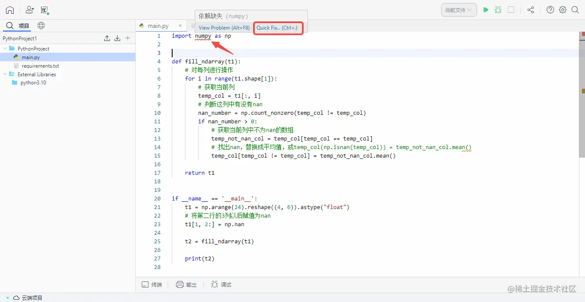The image size is (585, 302).
Task: Click the temp_not_nan_col.mean() warning text on line 14
Action: point(434,147)
